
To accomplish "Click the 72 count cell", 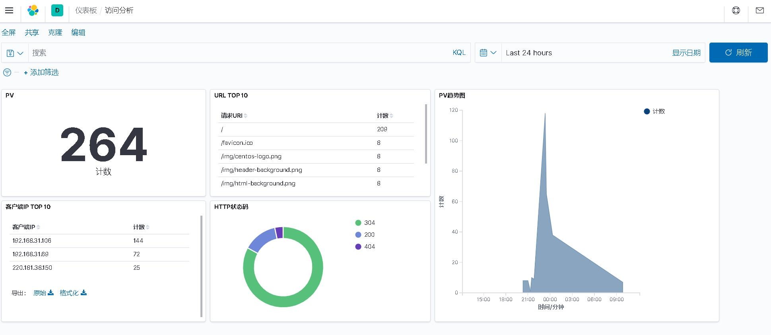I will 136,254.
